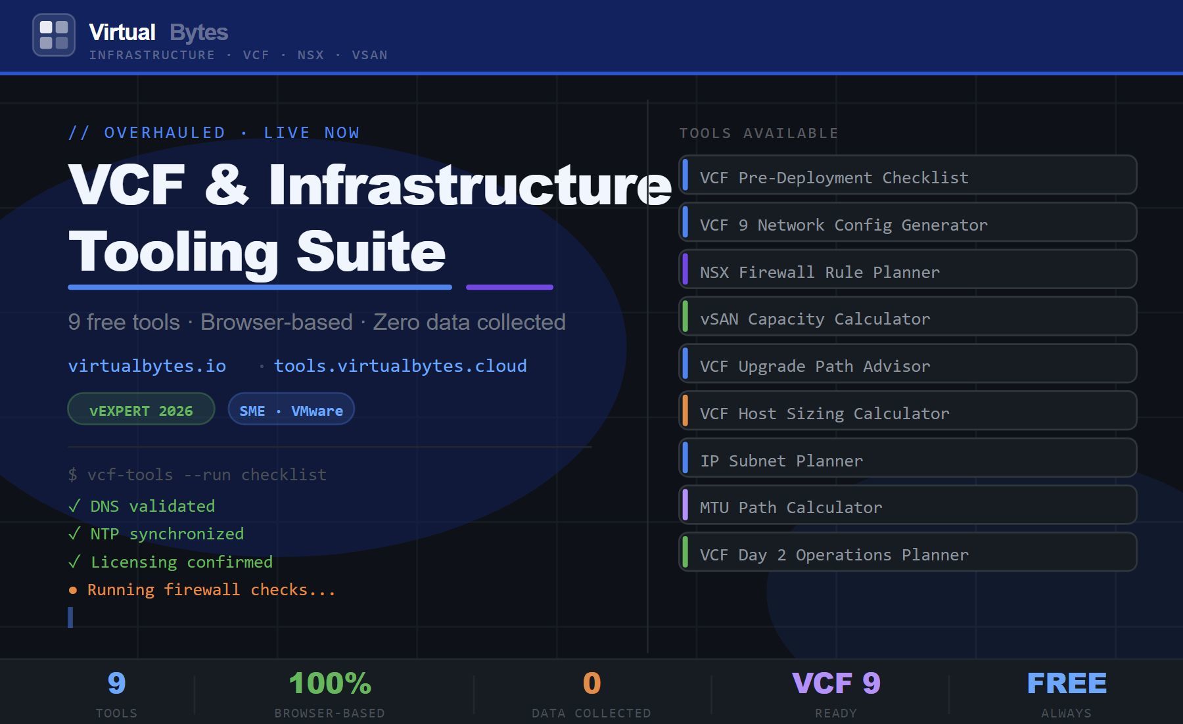
Task: Open the VCF Pre-Deployment Checklist tool
Action: pyautogui.click(x=908, y=175)
